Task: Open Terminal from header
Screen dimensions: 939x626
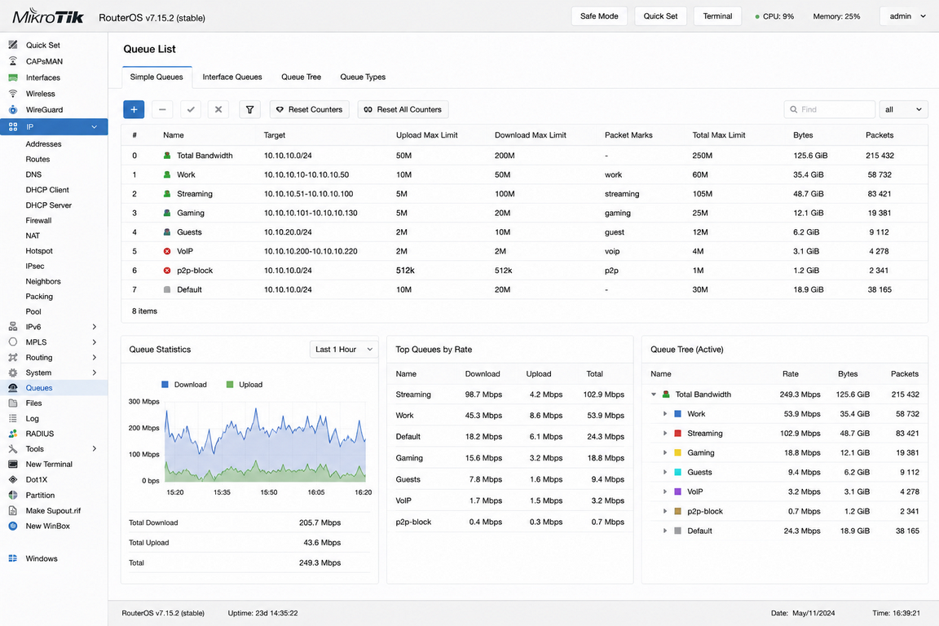Action: (717, 16)
